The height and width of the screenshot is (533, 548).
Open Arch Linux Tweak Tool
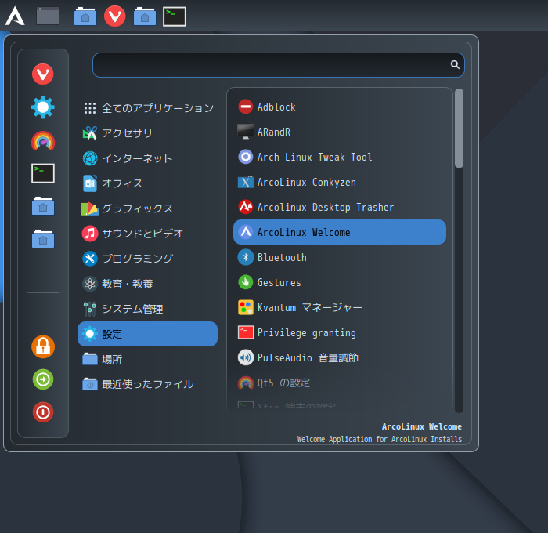click(x=340, y=157)
